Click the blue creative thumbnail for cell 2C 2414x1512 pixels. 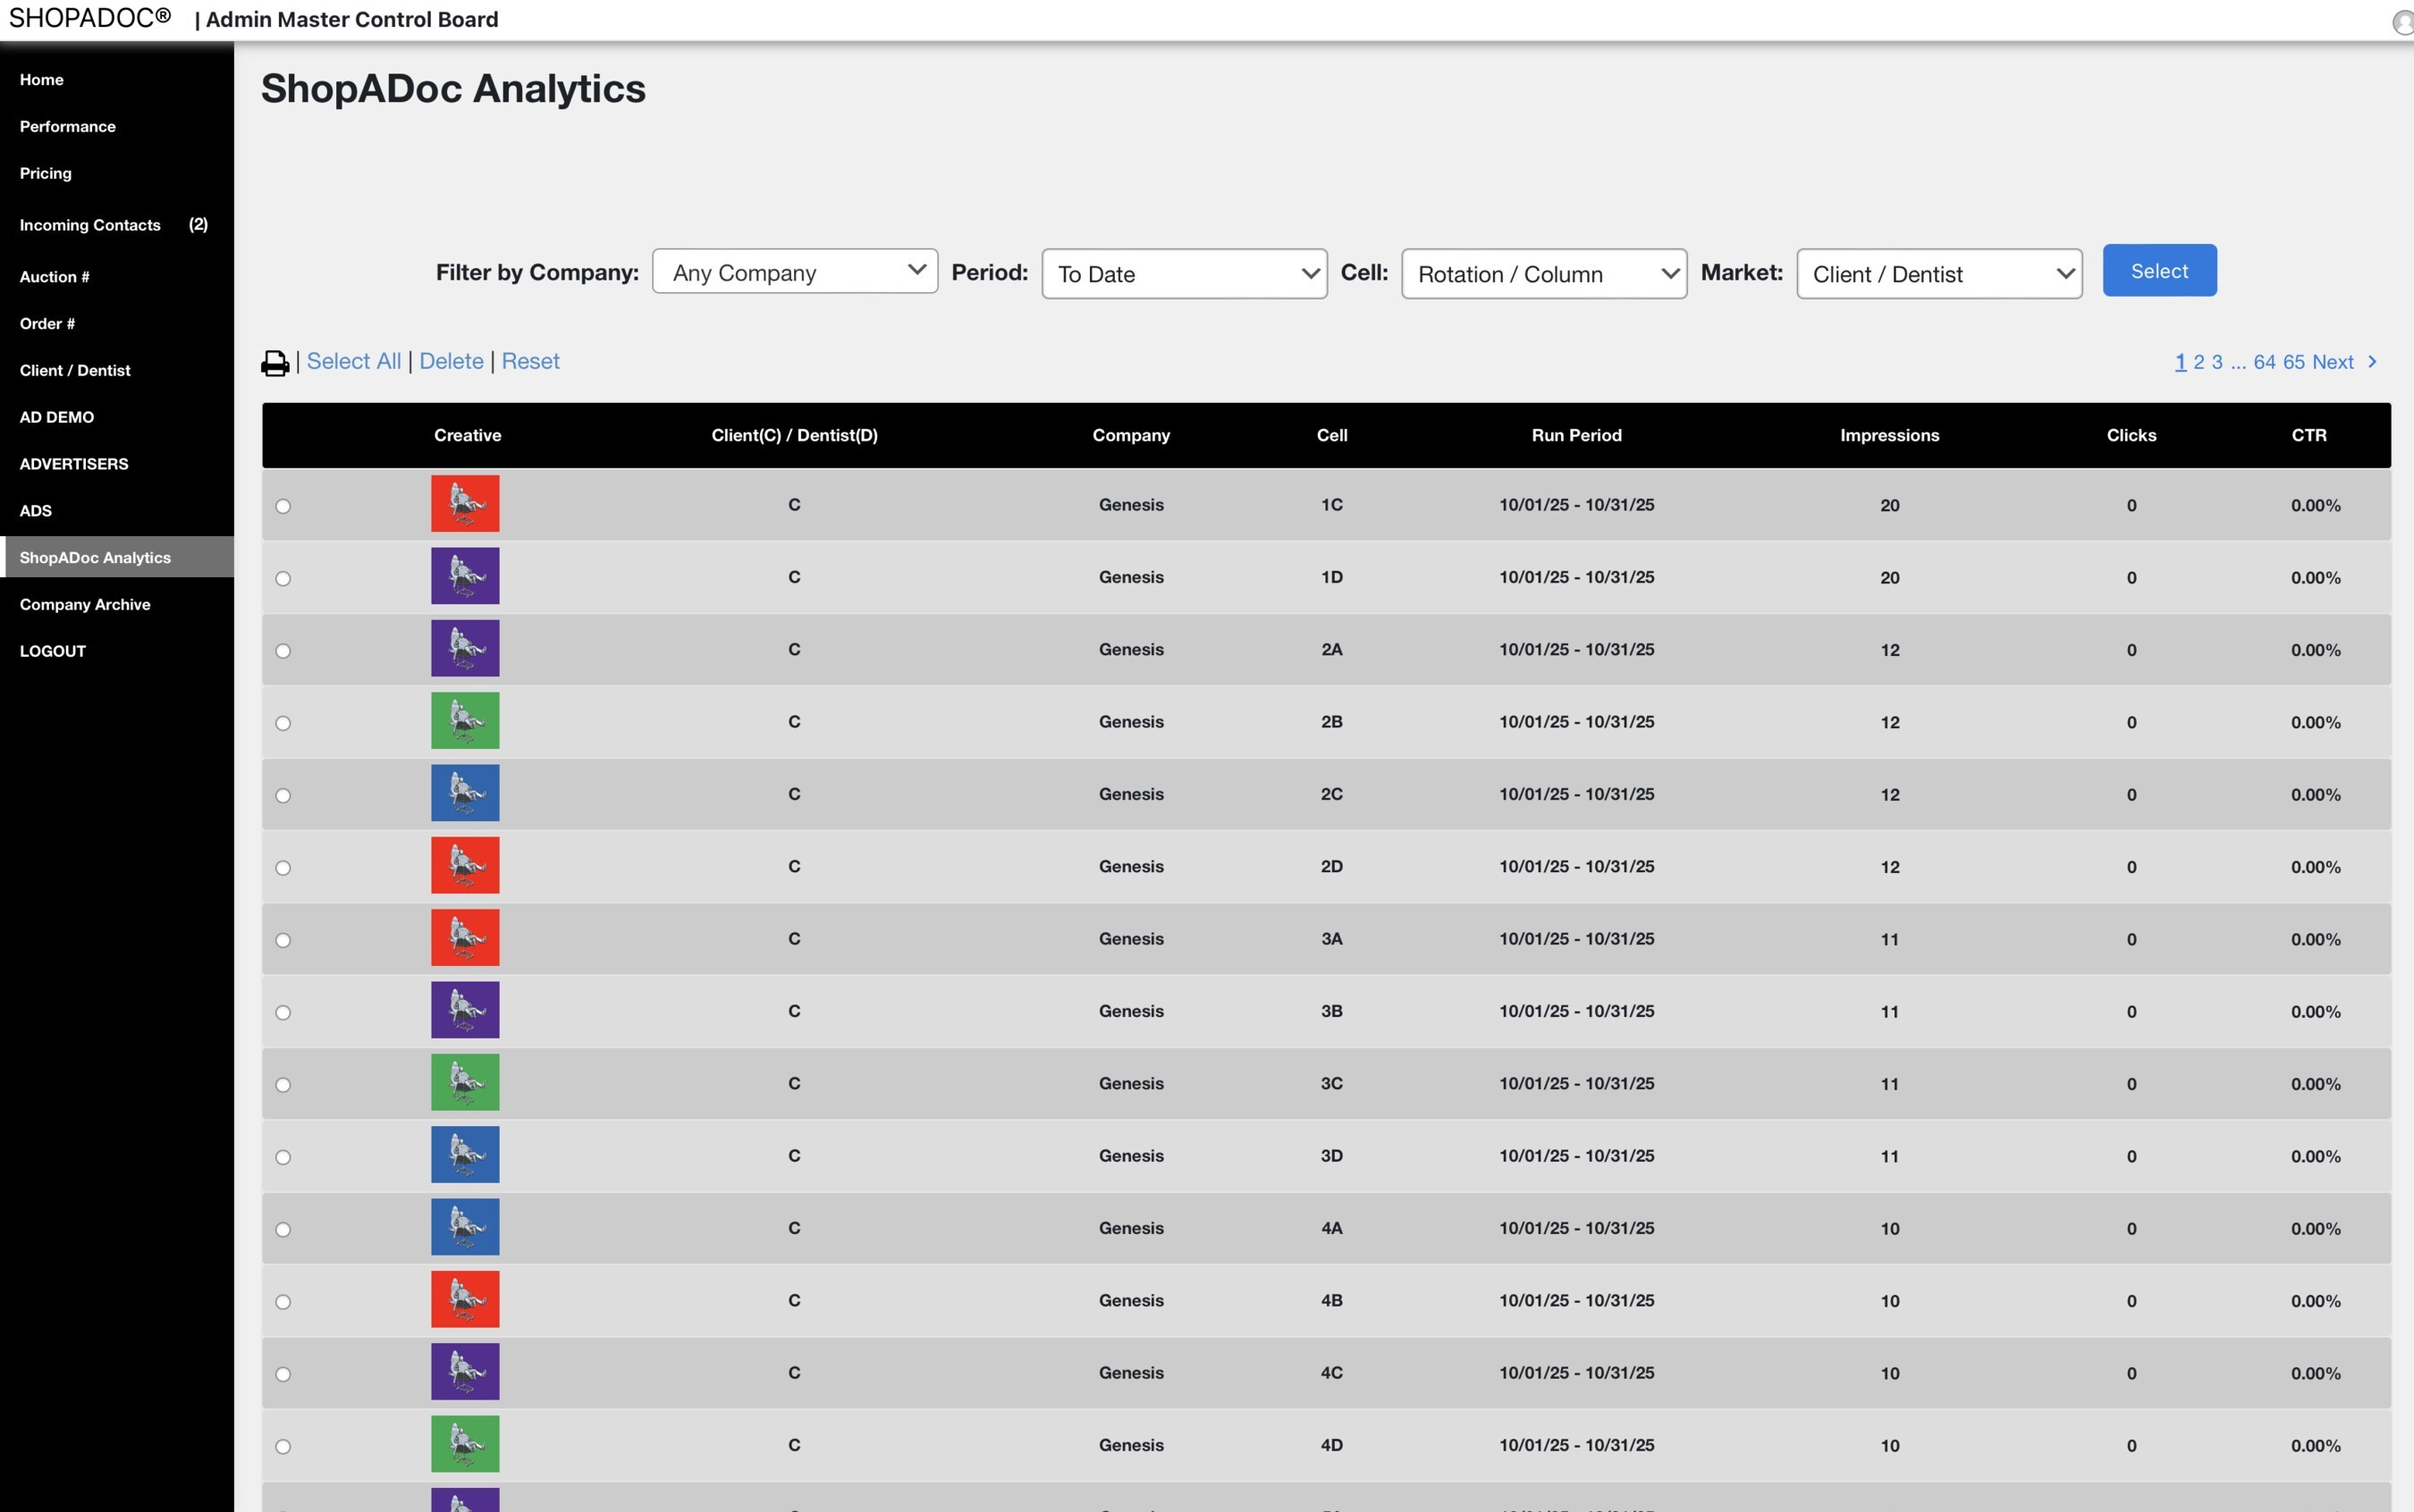pos(465,794)
